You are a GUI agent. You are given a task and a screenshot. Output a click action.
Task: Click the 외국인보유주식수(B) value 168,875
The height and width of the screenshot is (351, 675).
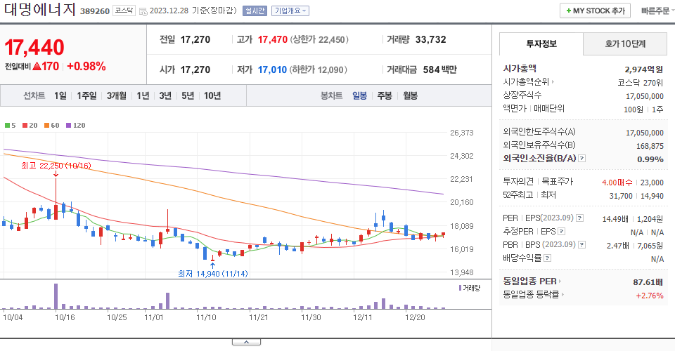pyautogui.click(x=650, y=146)
